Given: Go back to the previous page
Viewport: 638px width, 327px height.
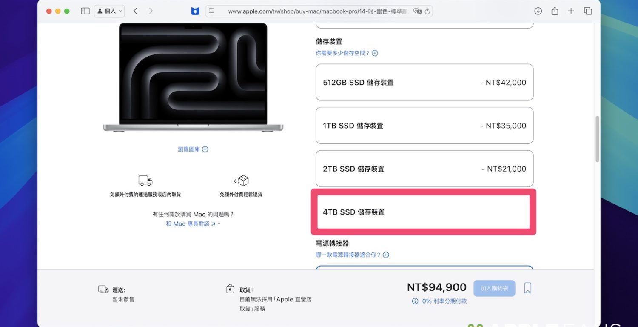Looking at the screenshot, I should click(135, 11).
